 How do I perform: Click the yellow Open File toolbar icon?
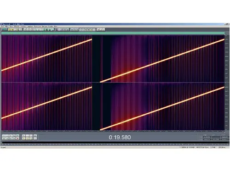(10, 29)
